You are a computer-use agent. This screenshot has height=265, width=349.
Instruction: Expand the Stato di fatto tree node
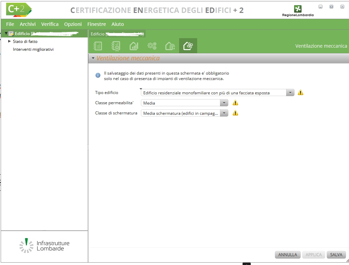tap(10, 42)
